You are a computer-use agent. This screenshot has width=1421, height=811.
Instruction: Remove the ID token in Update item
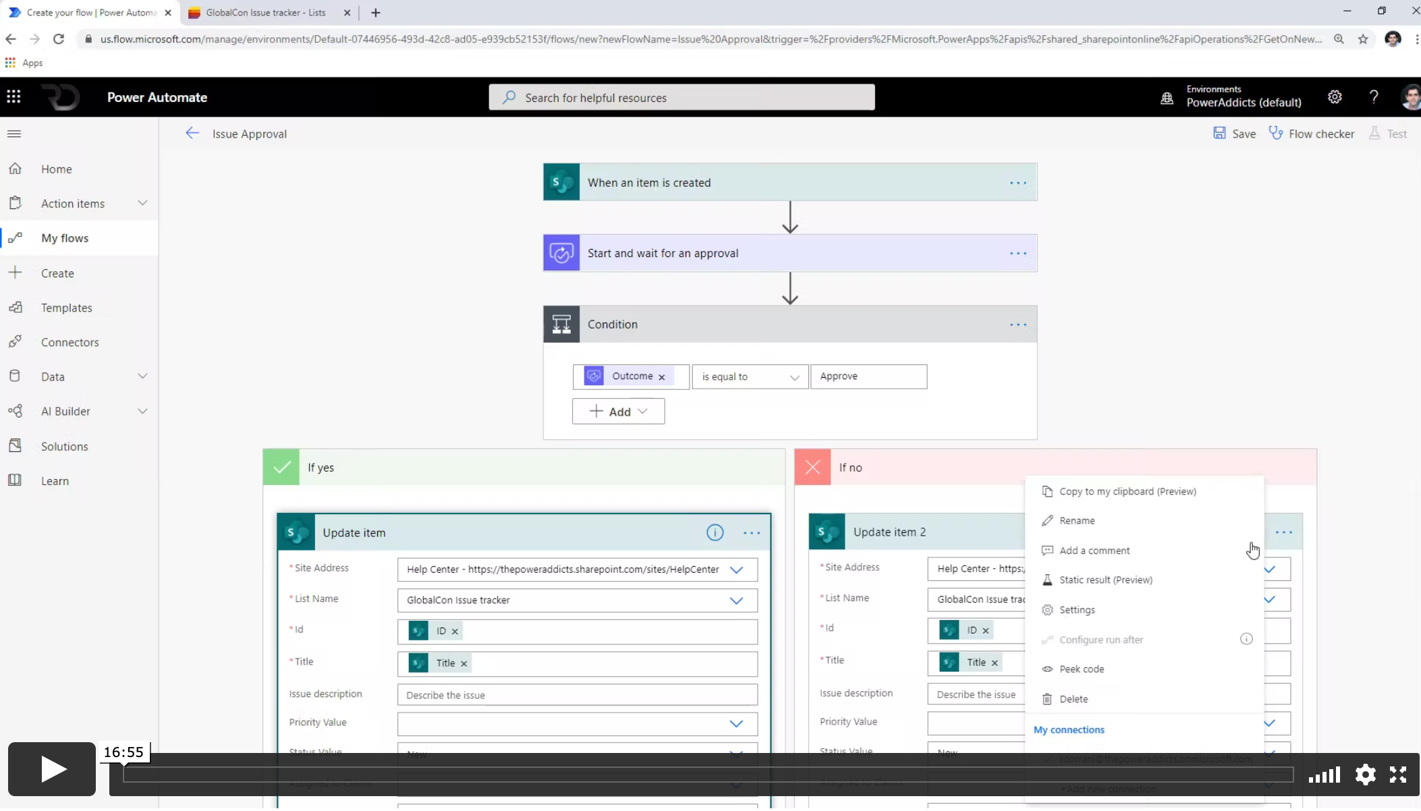455,632
